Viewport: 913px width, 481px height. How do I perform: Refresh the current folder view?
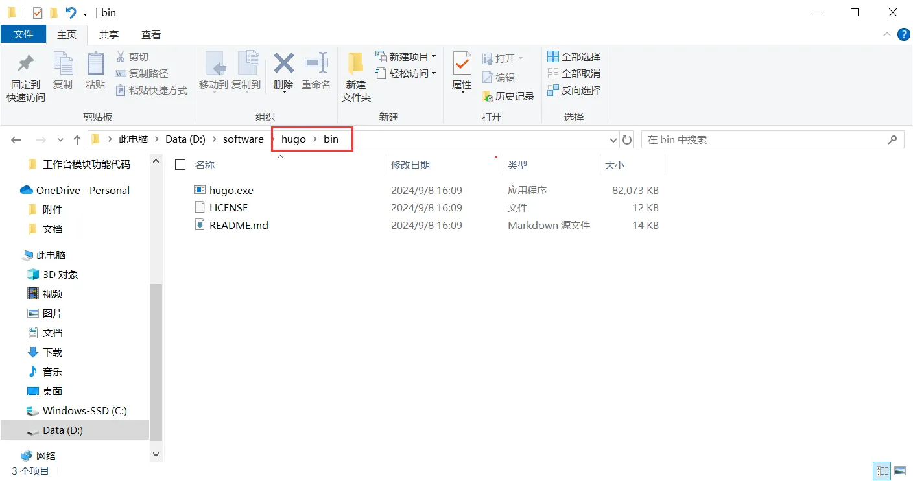click(x=627, y=139)
